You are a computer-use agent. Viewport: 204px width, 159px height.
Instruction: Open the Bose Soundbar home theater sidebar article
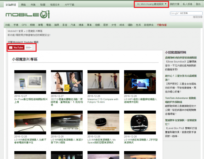coord(181,57)
